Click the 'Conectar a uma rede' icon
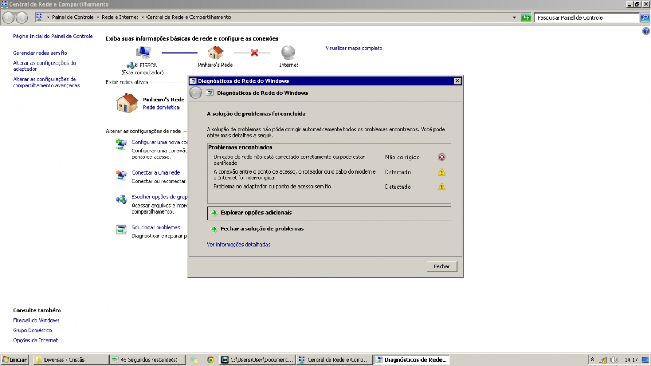Image resolution: width=651 pixels, height=366 pixels. click(x=121, y=175)
